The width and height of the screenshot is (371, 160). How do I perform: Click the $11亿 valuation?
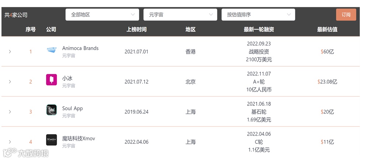click(327, 142)
